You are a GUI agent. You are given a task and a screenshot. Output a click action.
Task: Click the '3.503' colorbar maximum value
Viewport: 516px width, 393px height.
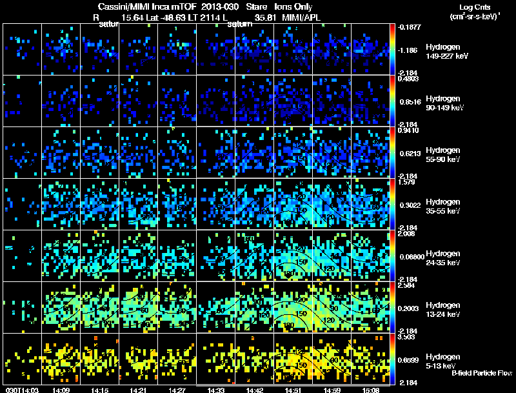coord(407,337)
